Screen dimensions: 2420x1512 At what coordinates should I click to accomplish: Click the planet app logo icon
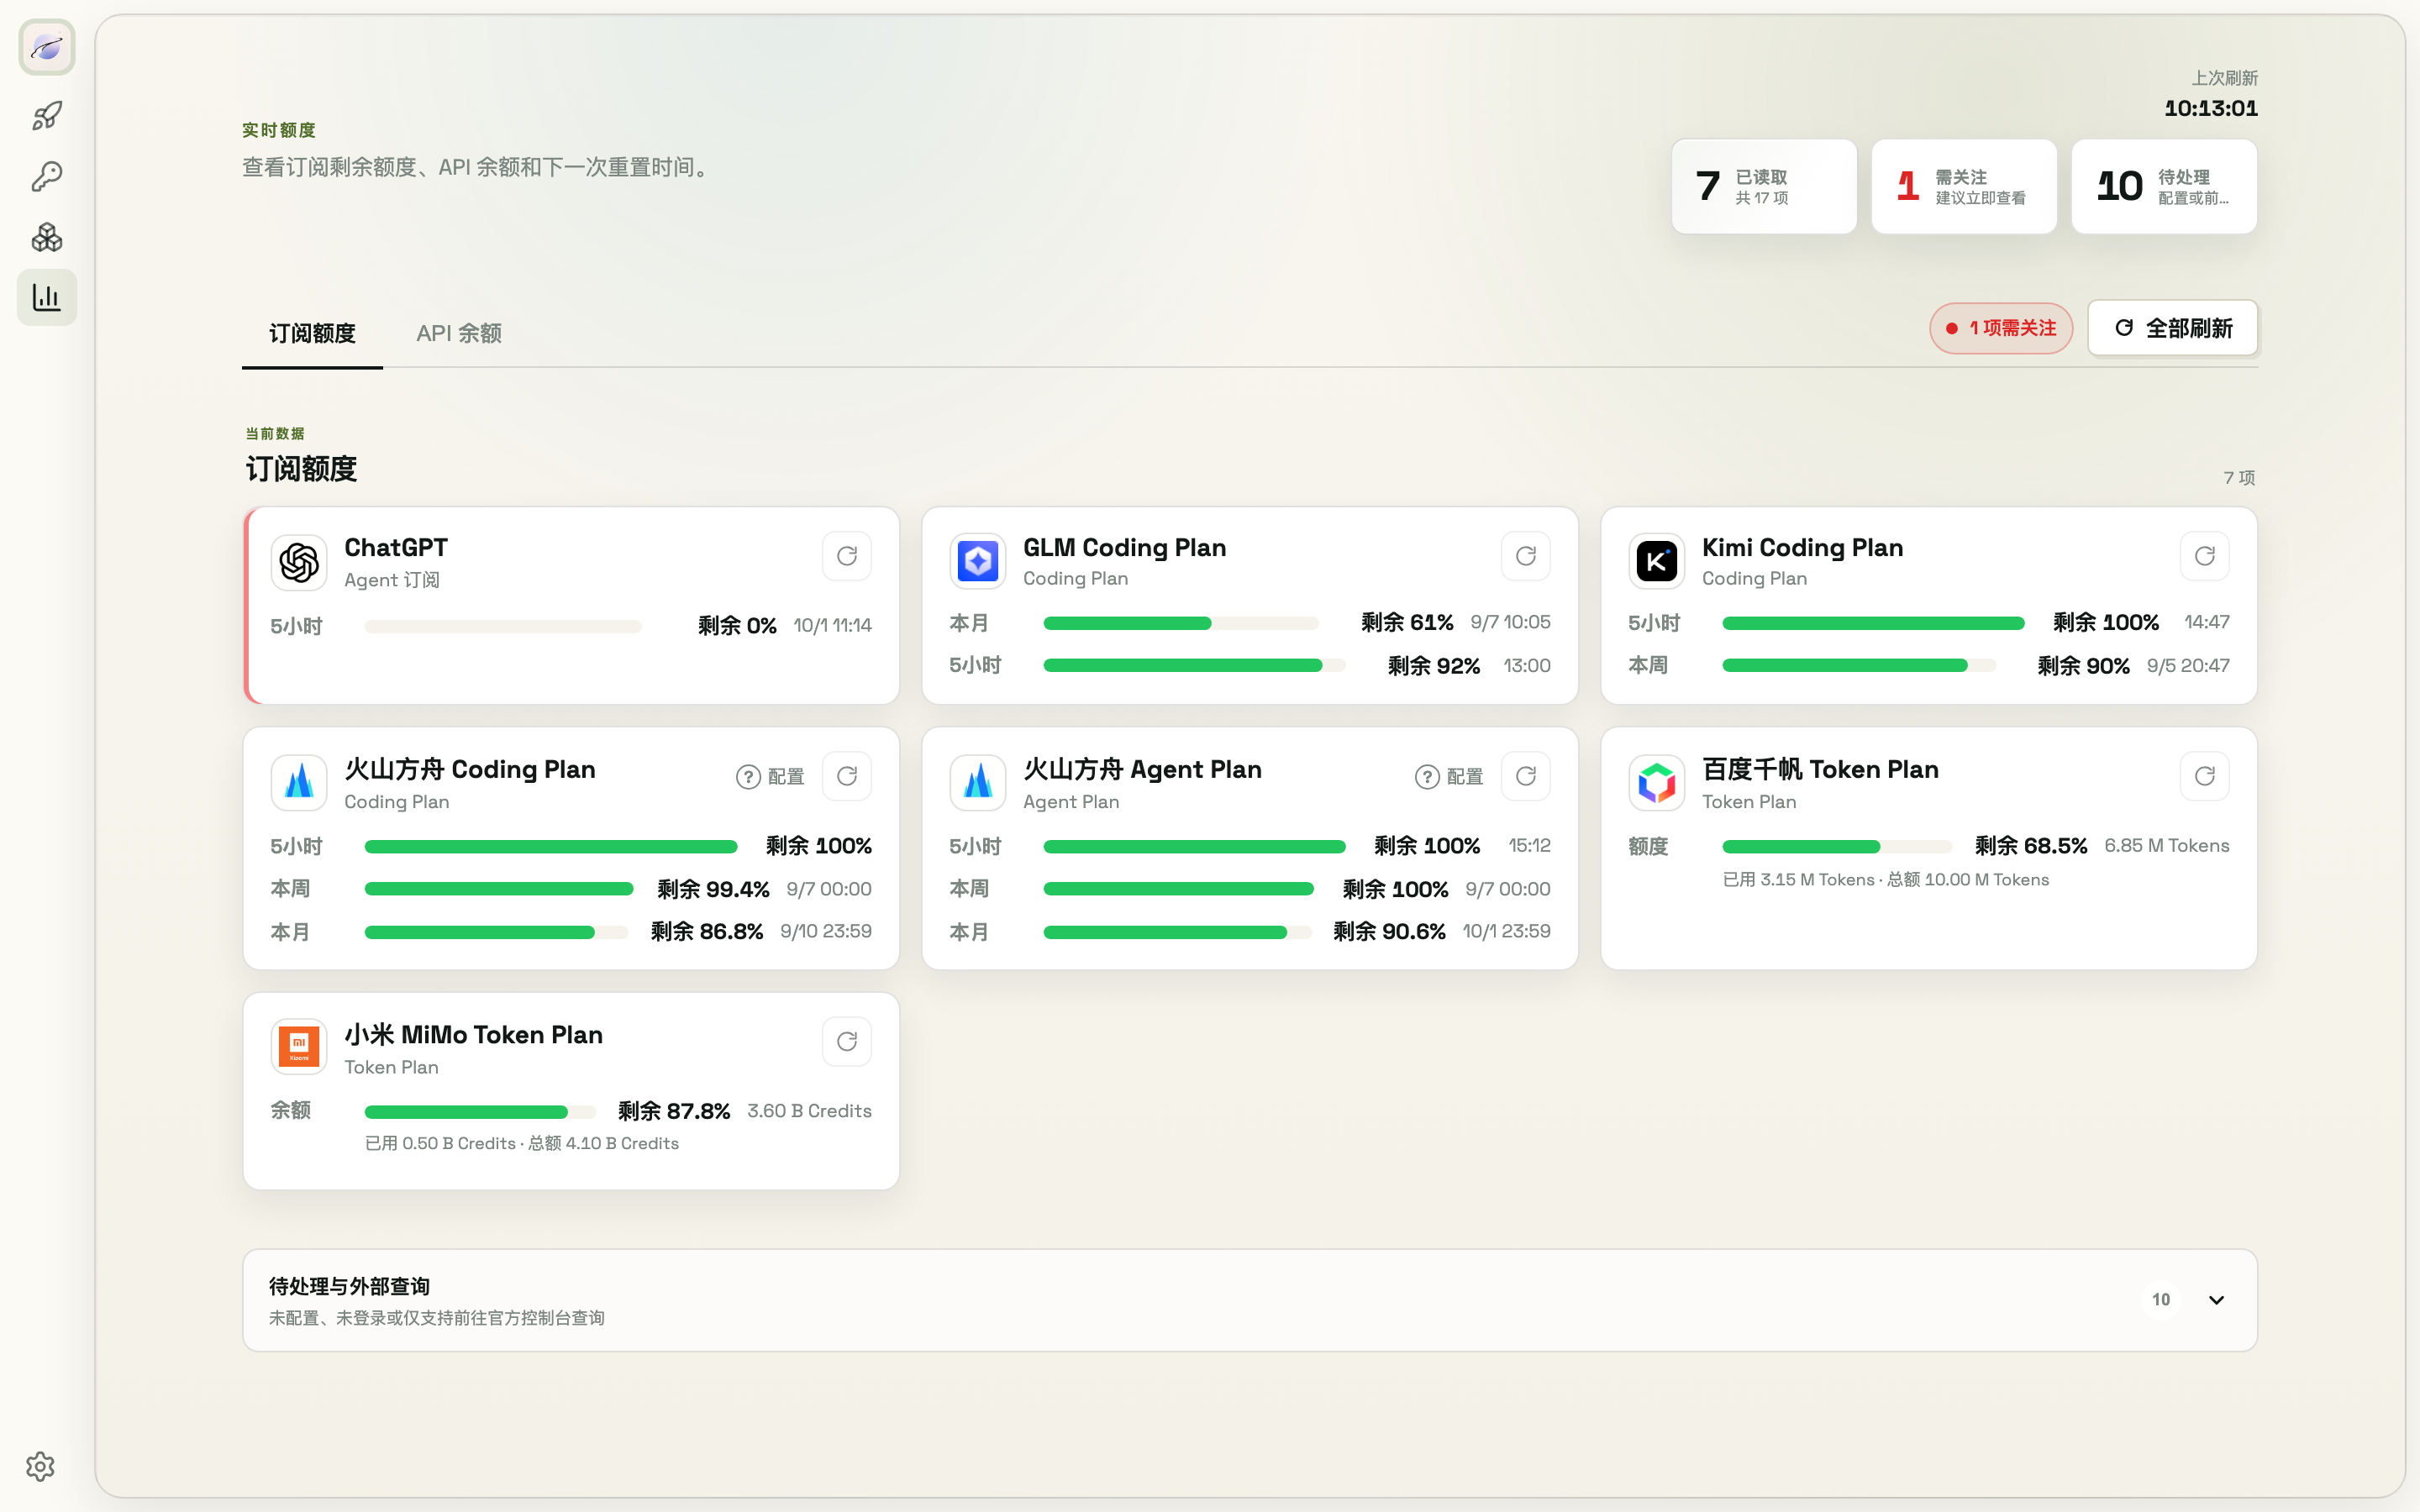(47, 47)
